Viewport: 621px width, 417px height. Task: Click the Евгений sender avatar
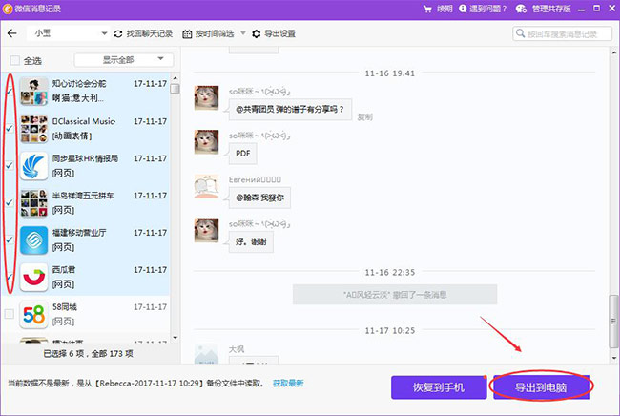(206, 186)
